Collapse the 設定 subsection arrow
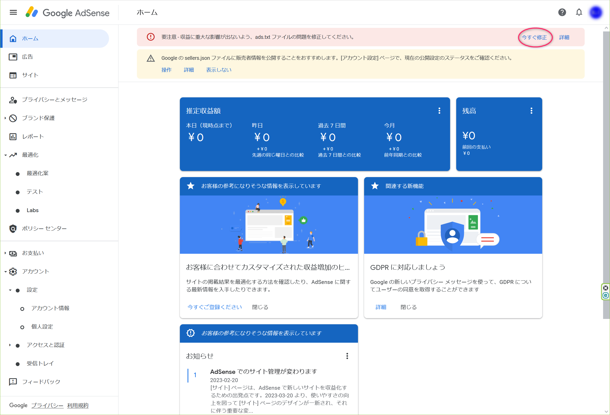 [10, 290]
